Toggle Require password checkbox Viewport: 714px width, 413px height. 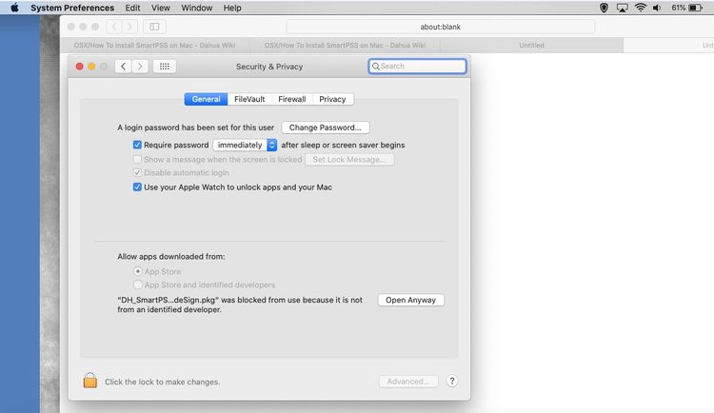pos(137,145)
